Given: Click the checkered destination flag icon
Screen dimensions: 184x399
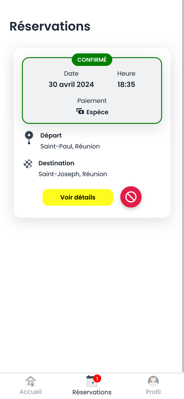Looking at the screenshot, I should (28, 164).
